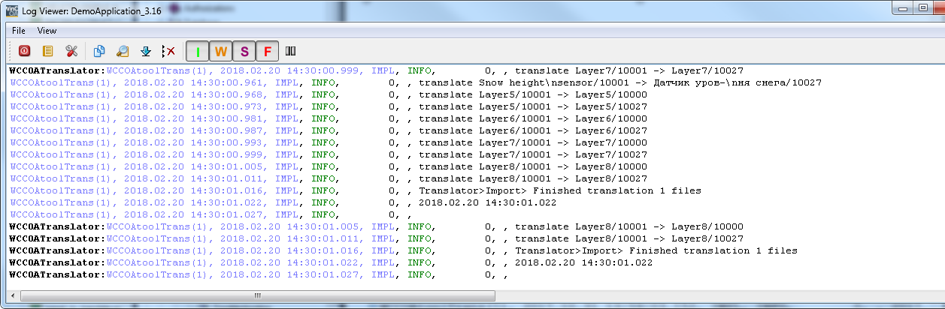
Task: Open the View menu
Action: click(x=47, y=31)
